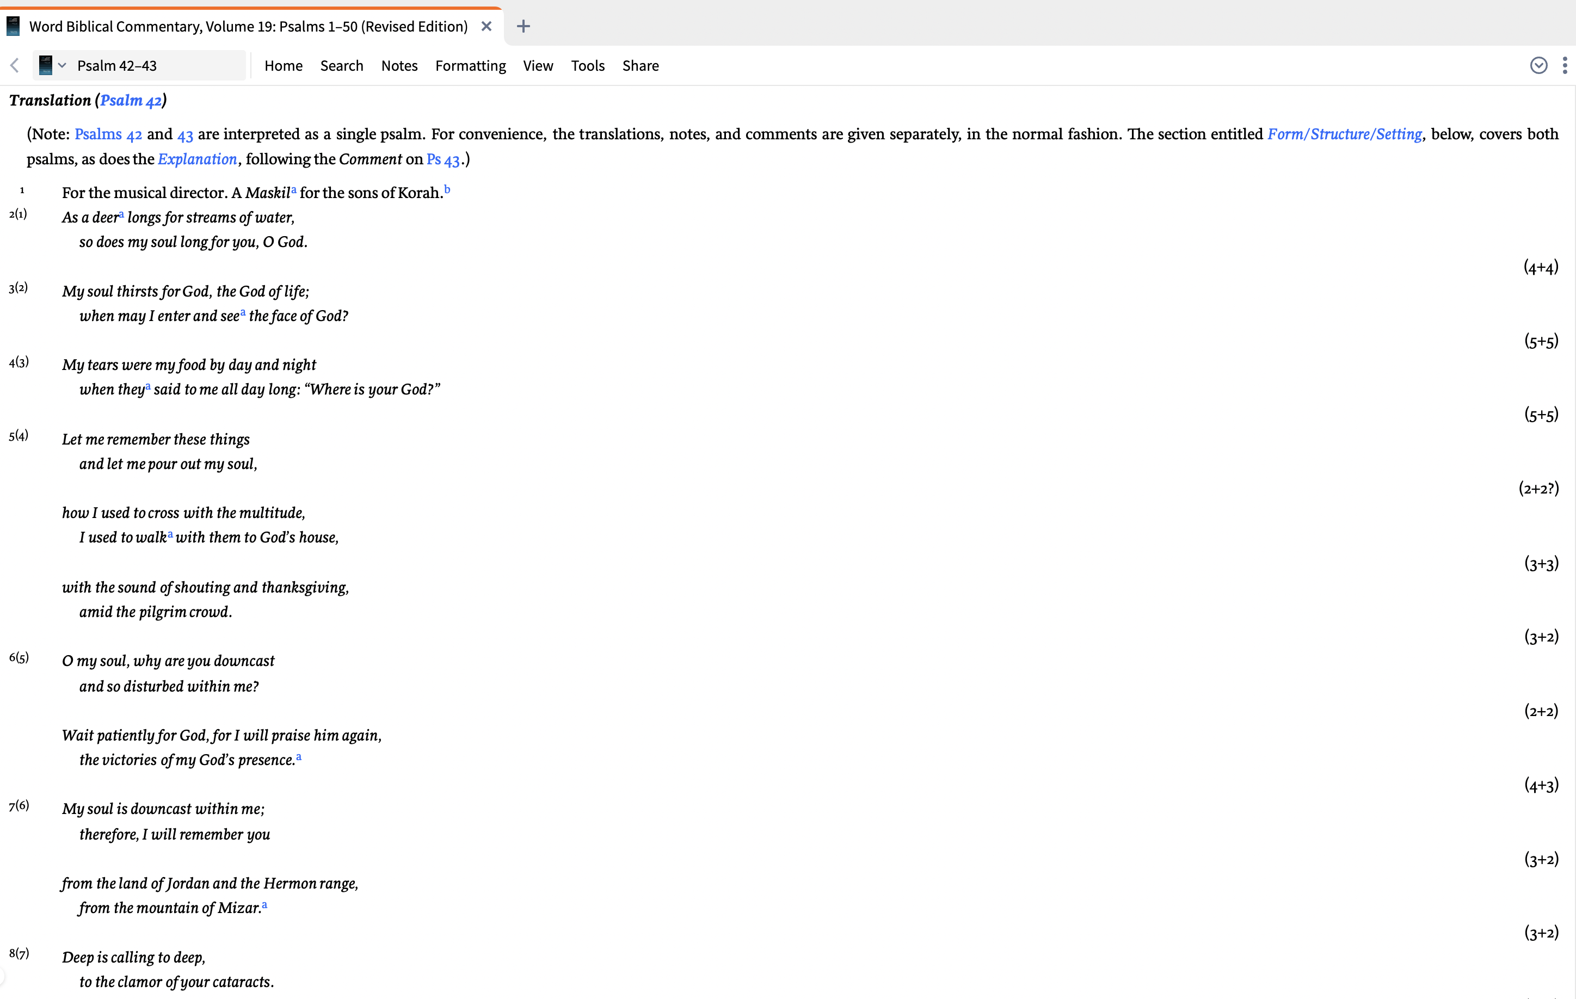
Task: Close the Word Biblical Commentary tab
Action: 487,26
